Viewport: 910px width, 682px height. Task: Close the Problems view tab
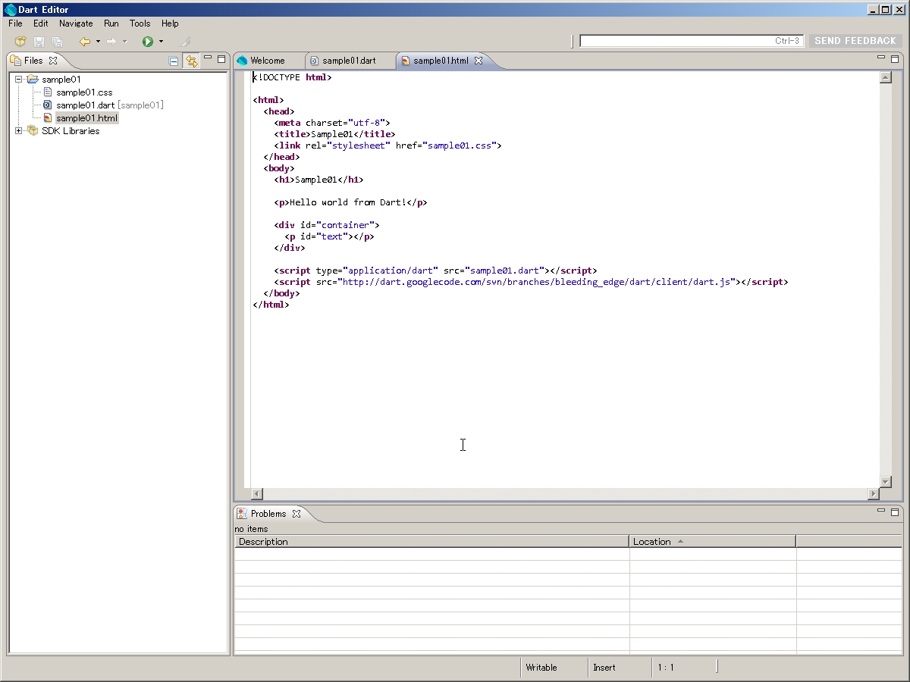[x=297, y=514]
